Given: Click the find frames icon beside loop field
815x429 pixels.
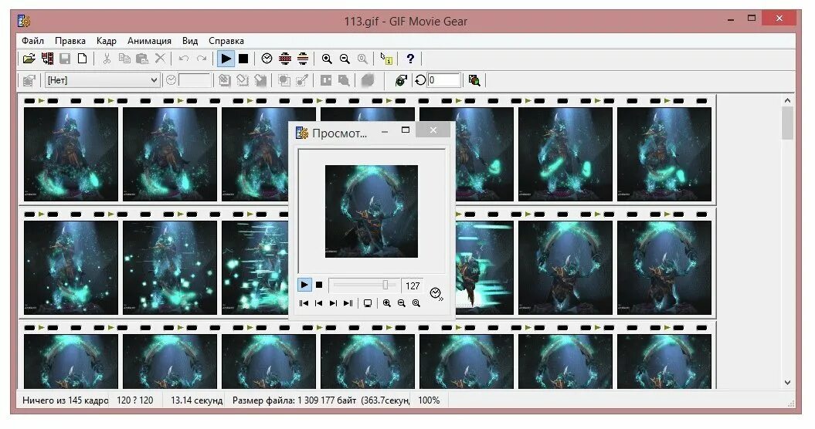Looking at the screenshot, I should (x=474, y=80).
